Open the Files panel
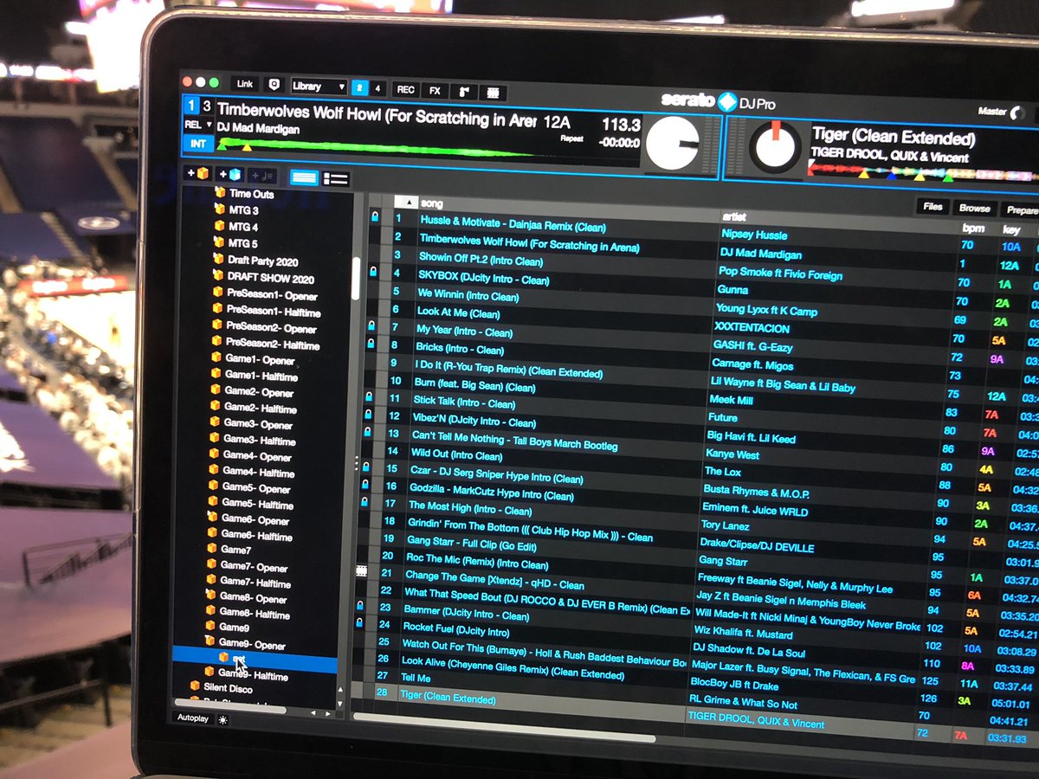Screen dimensions: 1039x779 933,208
